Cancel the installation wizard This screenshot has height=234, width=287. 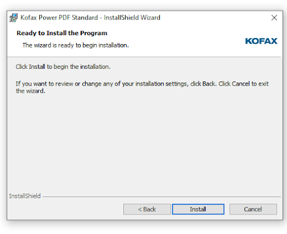click(x=253, y=209)
